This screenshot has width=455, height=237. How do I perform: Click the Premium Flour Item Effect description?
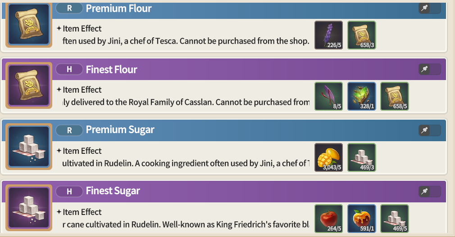coord(186,41)
